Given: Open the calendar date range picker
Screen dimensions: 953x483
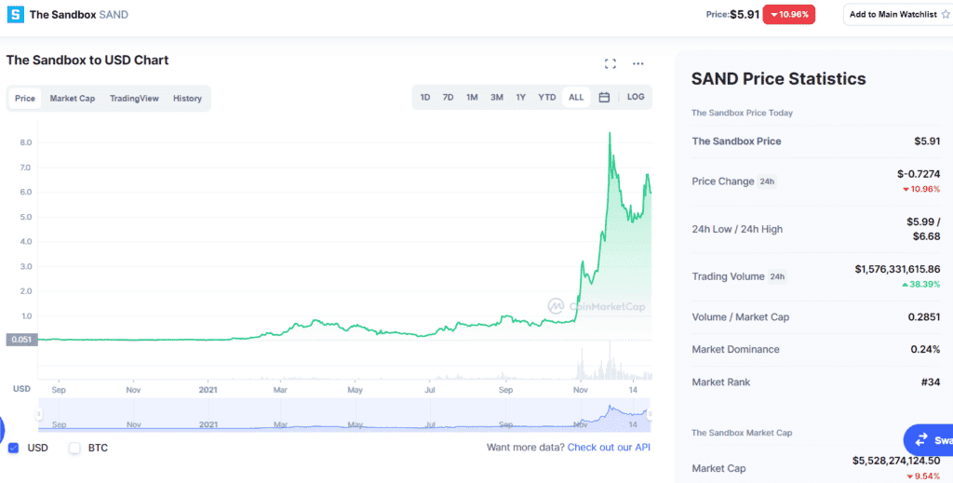Looking at the screenshot, I should coord(604,98).
